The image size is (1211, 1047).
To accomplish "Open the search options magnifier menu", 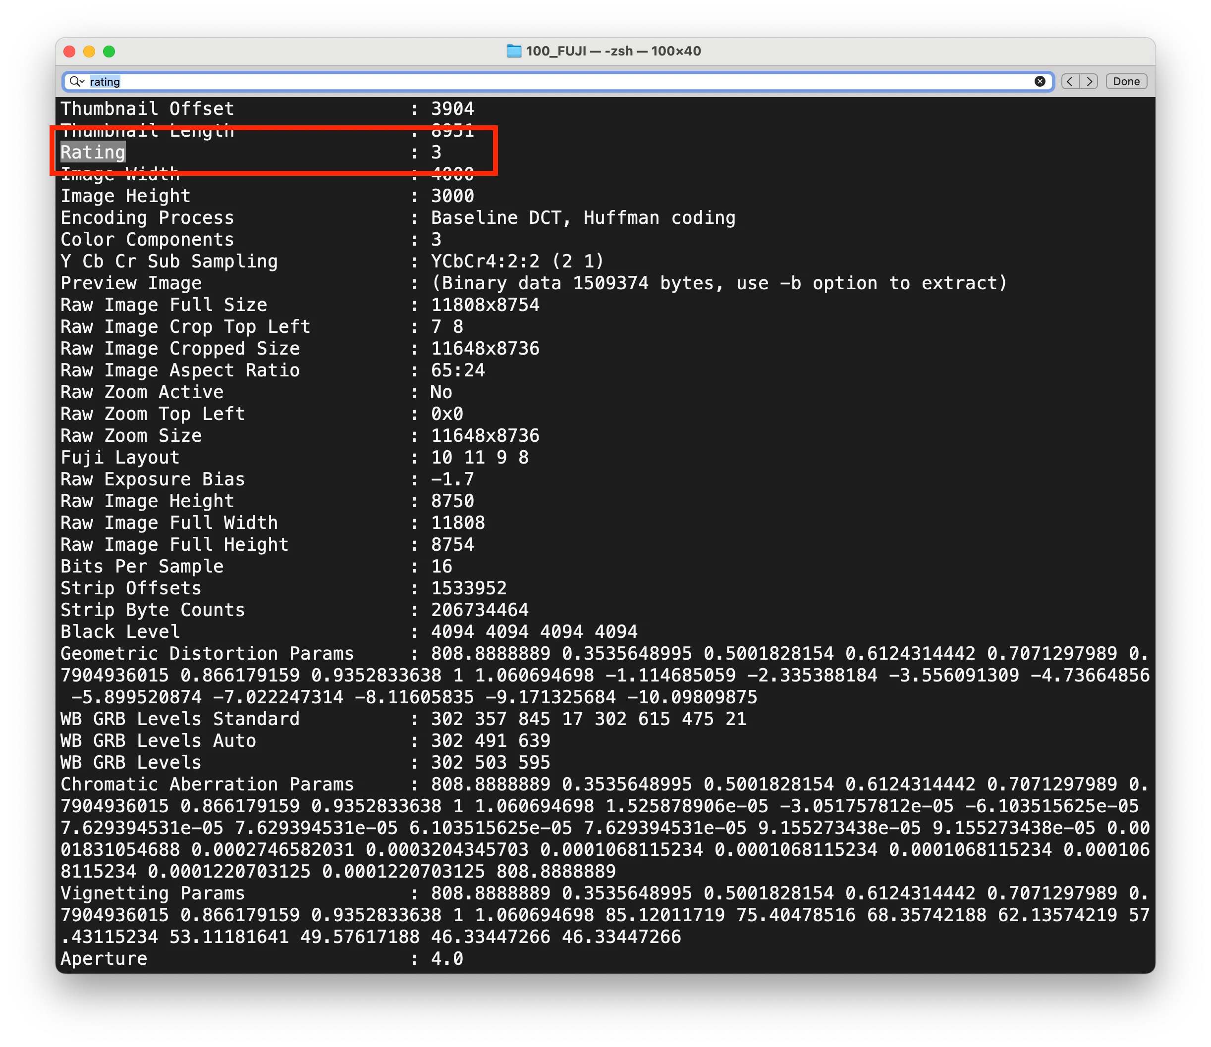I will (77, 81).
